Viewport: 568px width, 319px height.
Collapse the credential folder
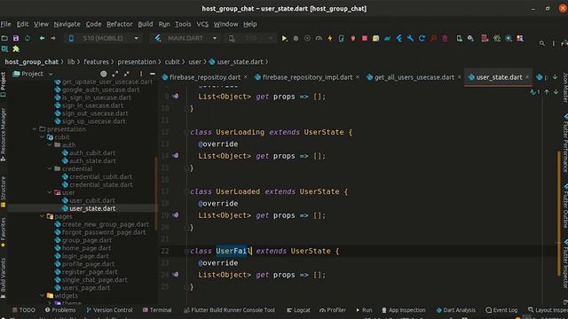[x=50, y=169]
